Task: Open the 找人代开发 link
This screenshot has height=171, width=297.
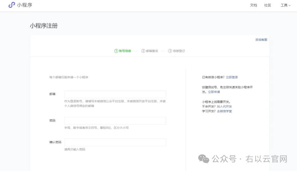Action: click(224, 106)
